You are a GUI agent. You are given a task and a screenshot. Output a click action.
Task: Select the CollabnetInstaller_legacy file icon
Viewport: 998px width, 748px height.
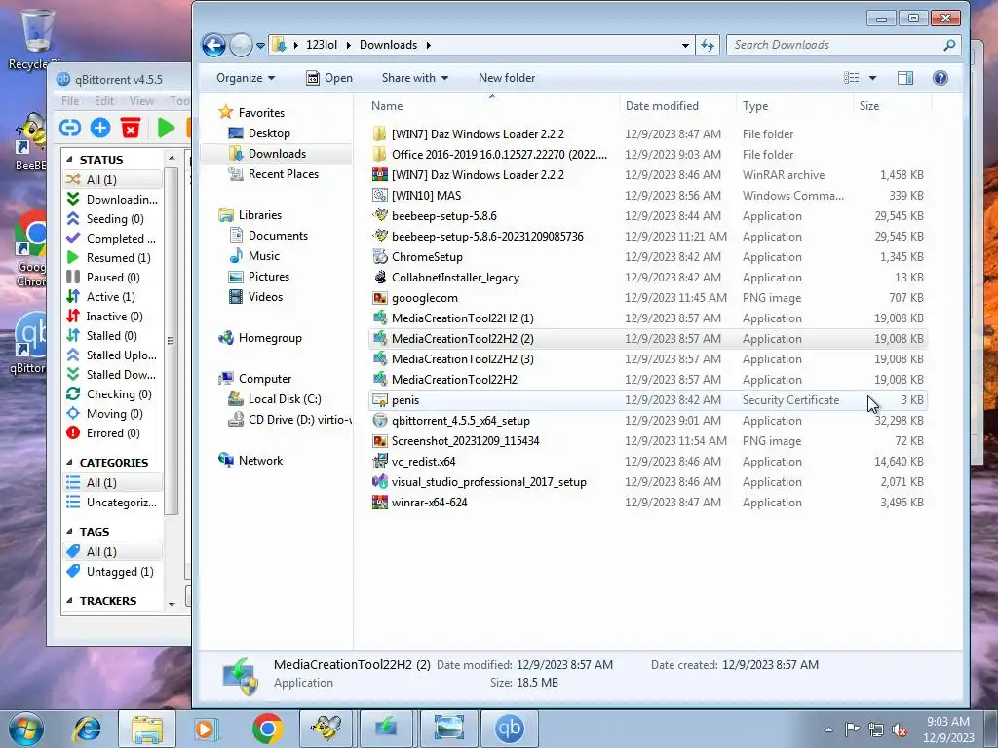tap(380, 278)
